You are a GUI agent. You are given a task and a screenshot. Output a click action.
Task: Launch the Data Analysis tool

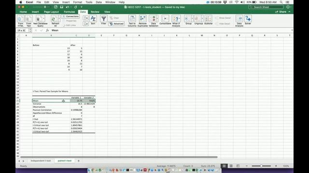pyautogui.click(x=239, y=21)
